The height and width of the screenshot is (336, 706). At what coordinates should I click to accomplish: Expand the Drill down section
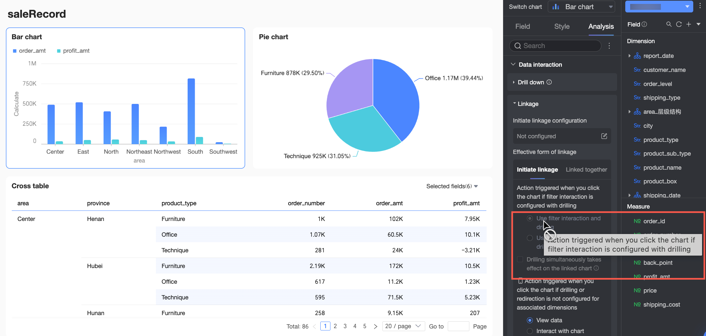pyautogui.click(x=514, y=82)
